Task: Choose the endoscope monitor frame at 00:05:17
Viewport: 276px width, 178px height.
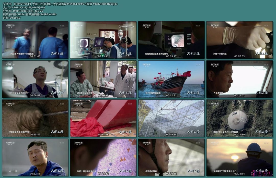Action: click(x=171, y=40)
